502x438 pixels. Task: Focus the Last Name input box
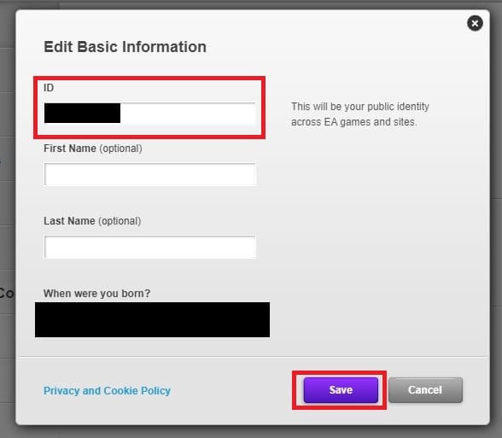[150, 247]
